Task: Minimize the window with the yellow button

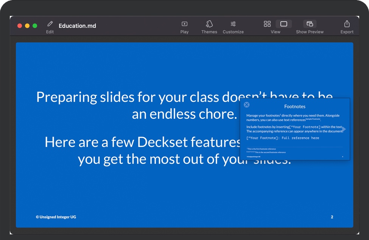Action: click(27, 26)
